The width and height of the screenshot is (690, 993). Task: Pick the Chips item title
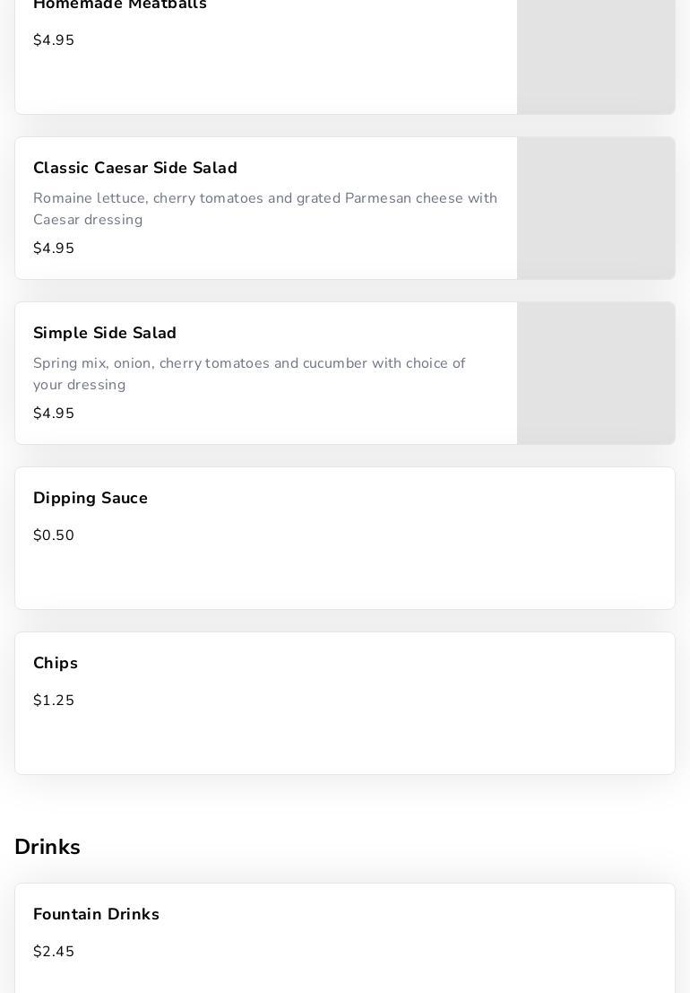[x=56, y=663]
